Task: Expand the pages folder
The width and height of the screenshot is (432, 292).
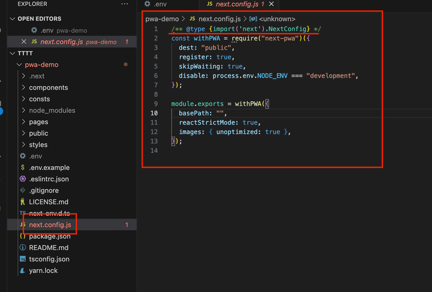Action: (24, 122)
